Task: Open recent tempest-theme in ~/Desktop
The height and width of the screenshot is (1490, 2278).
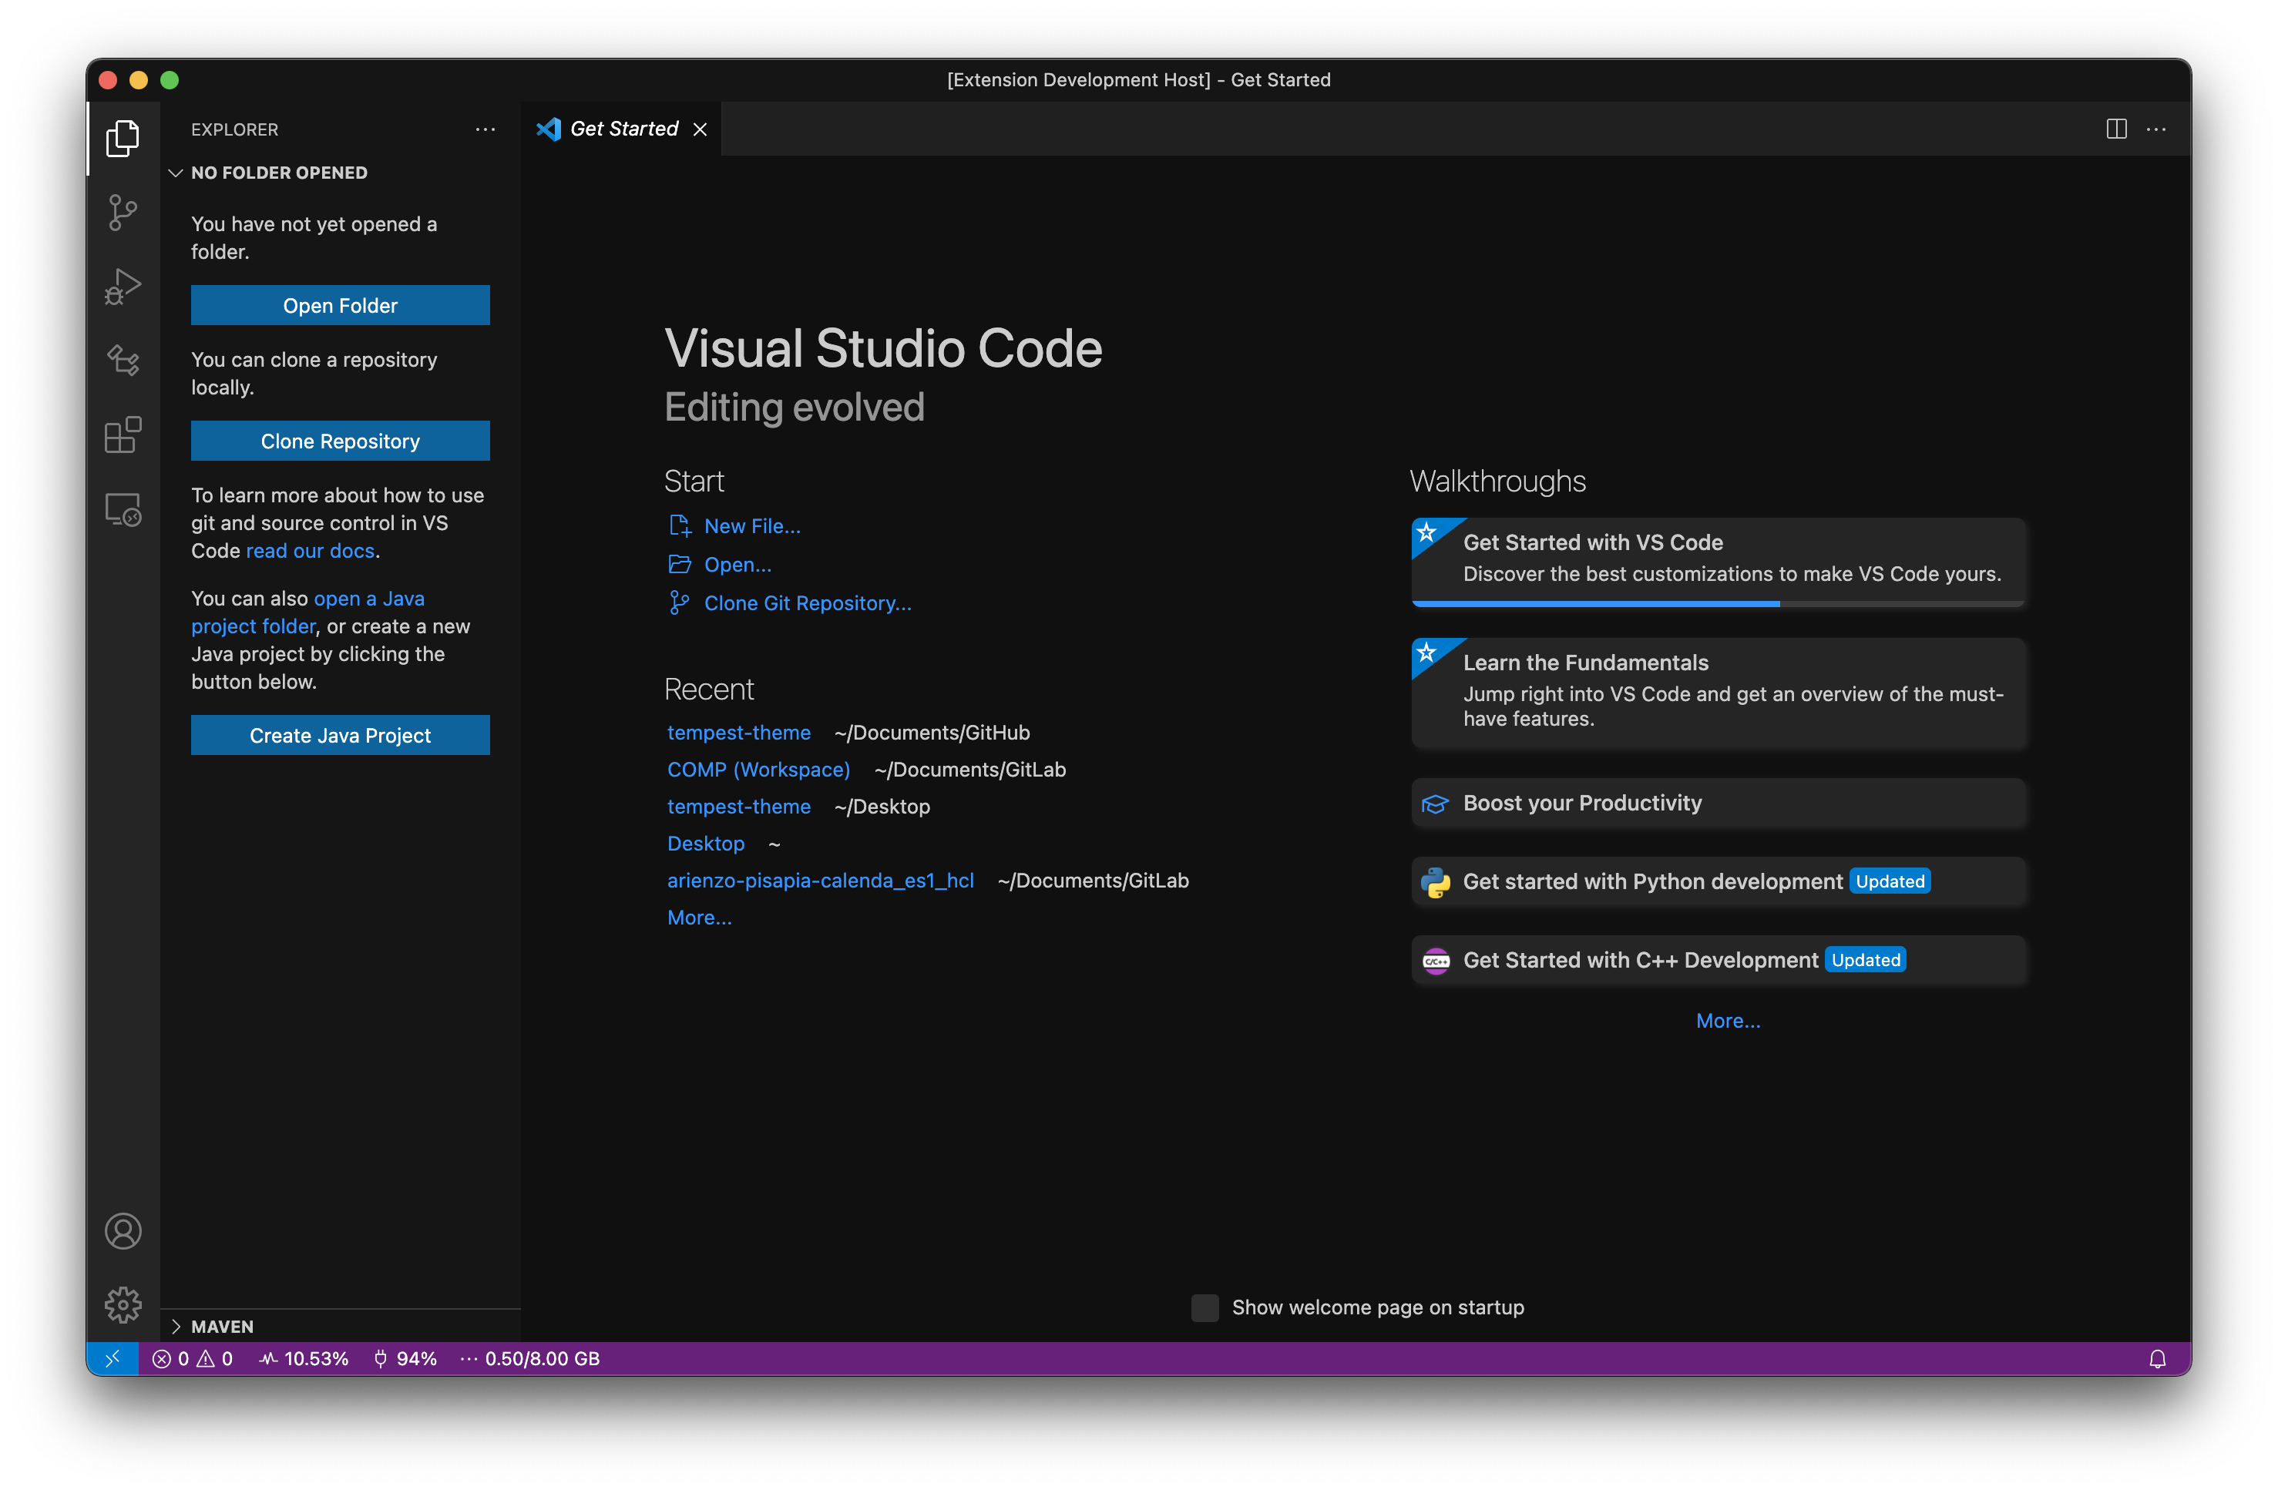Action: click(x=739, y=807)
